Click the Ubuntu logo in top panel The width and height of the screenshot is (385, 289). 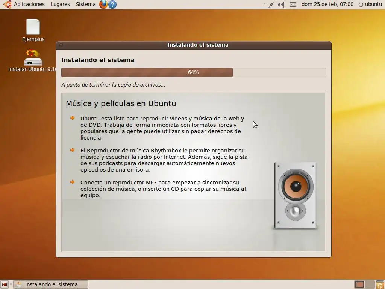click(8, 4)
